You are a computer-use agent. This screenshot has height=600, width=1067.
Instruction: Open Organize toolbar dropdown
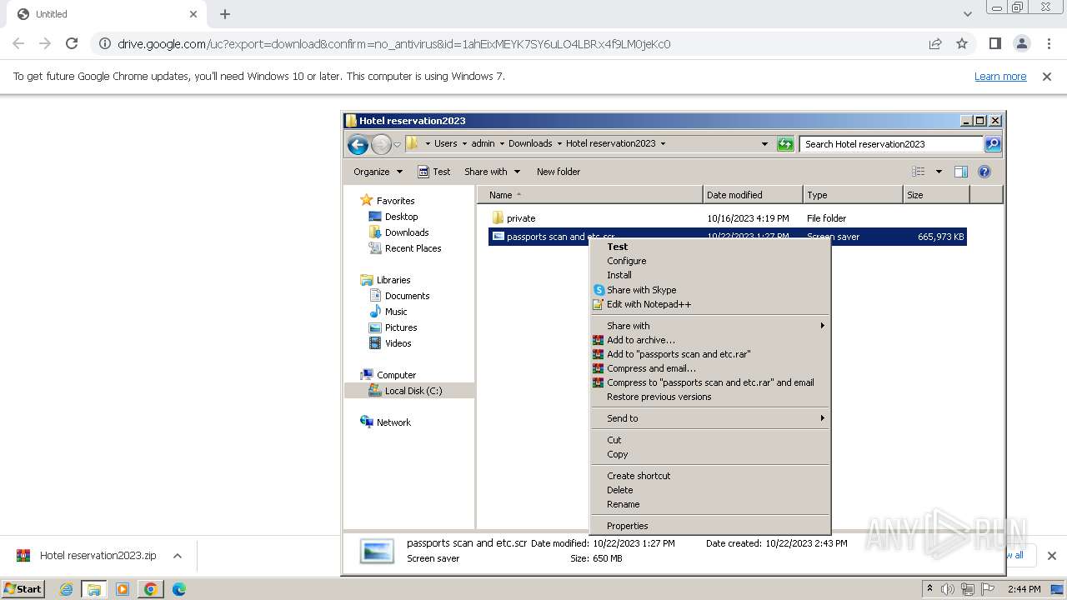(378, 172)
